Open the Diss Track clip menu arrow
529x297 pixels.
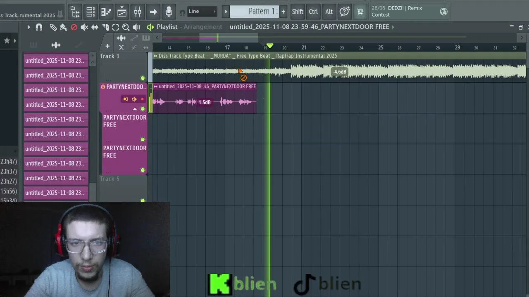point(155,56)
